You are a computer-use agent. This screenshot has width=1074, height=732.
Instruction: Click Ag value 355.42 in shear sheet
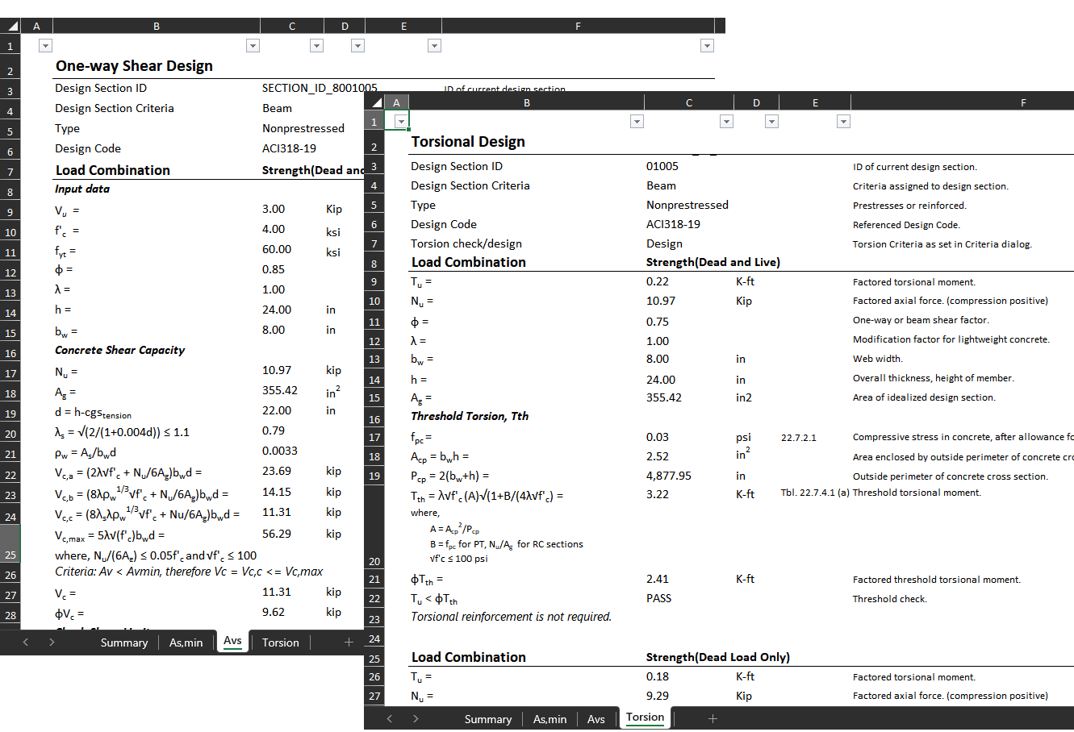click(x=280, y=390)
